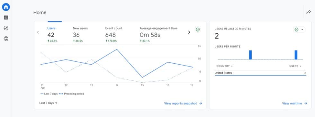Open the Reports bar chart icon
The image size is (315, 117).
pyautogui.click(x=6, y=18)
